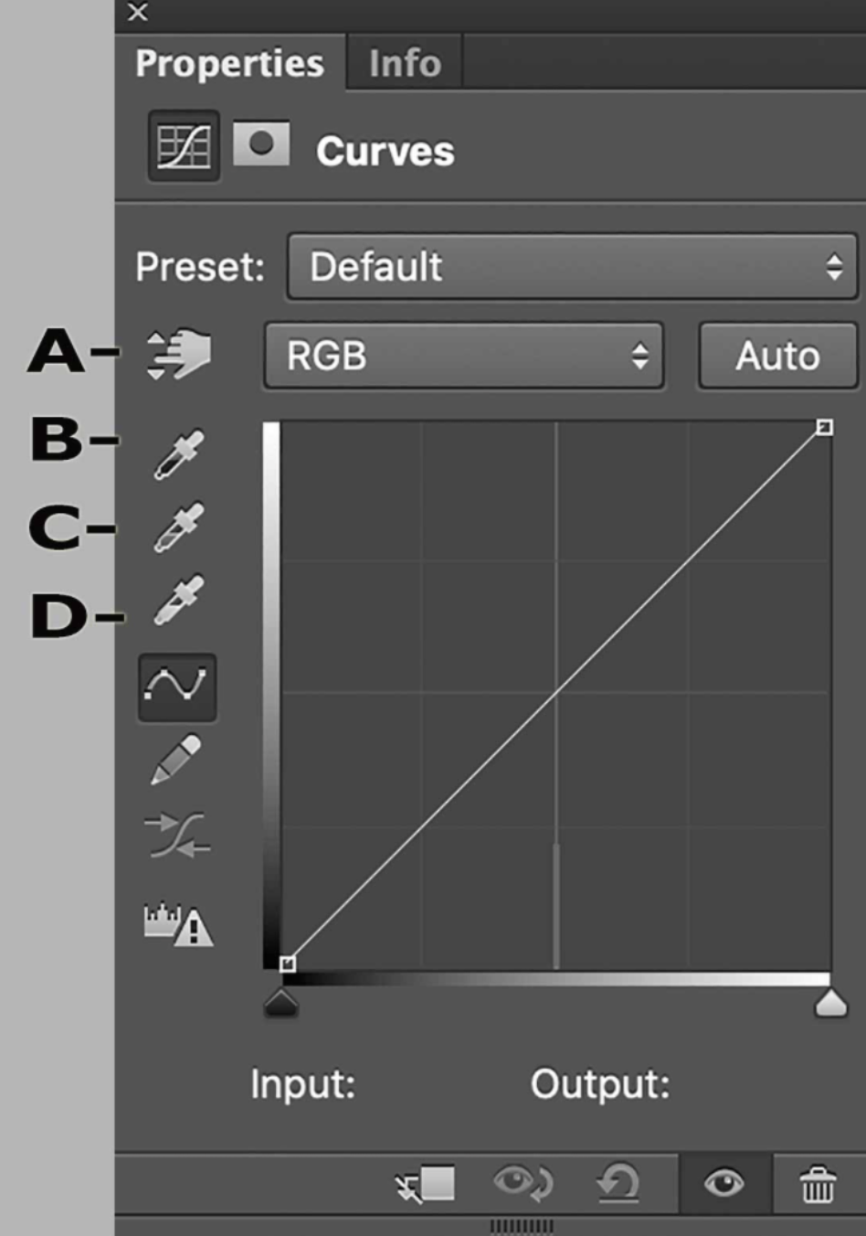866x1236 pixels.
Task: Select the targeted adjustment tool
Action: click(x=176, y=356)
